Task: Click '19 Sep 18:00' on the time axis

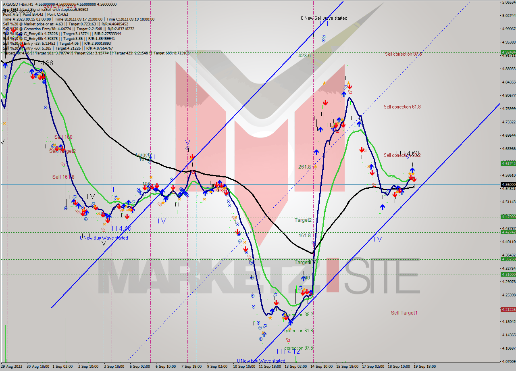Action: click(425, 367)
